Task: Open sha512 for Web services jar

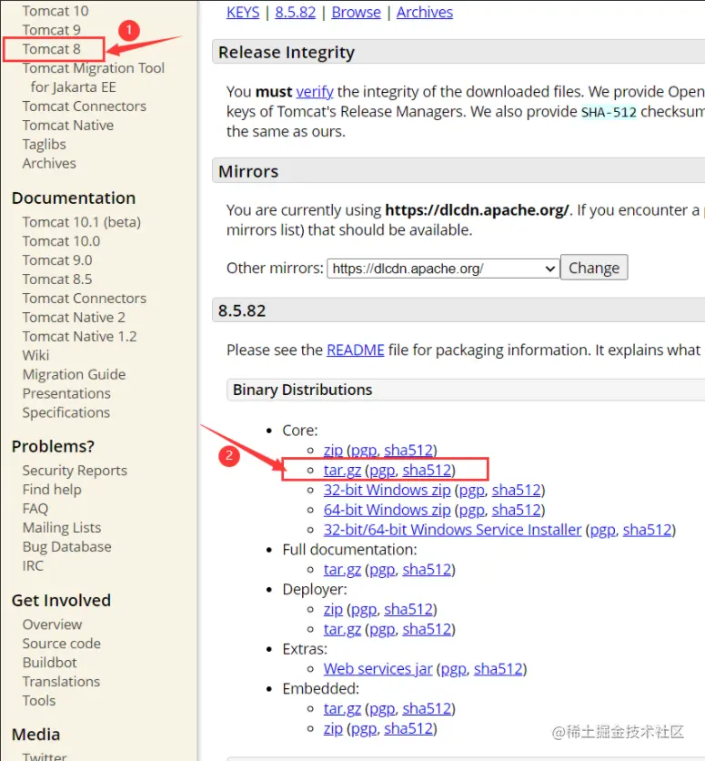Action: point(499,669)
